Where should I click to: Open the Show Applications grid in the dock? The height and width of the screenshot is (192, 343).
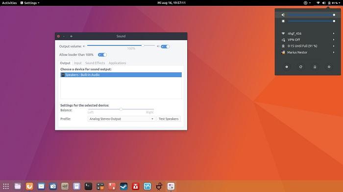[6, 186]
